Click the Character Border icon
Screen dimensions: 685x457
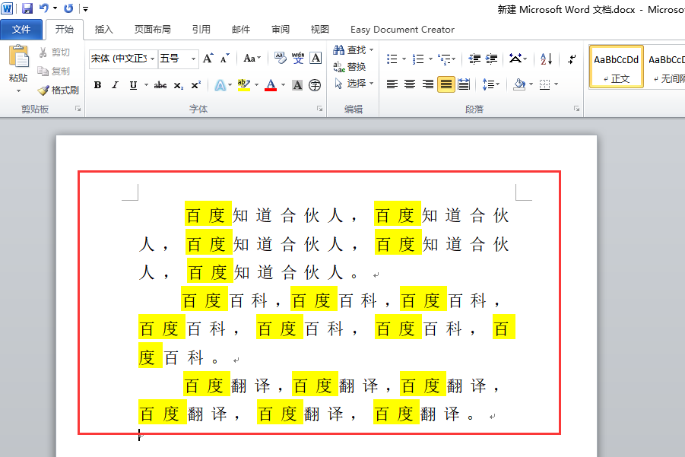(316, 58)
